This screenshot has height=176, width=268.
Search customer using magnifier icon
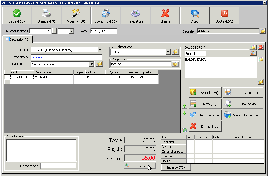[x=253, y=53]
